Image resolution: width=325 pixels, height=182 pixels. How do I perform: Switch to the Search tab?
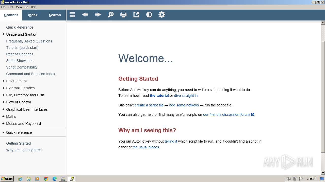[x=55, y=15]
